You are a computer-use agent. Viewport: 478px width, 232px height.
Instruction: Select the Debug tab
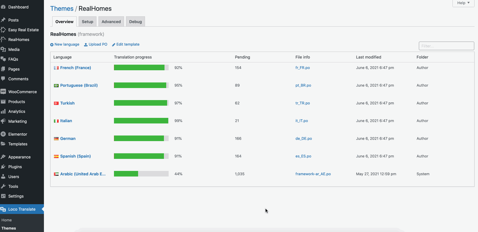(x=136, y=22)
